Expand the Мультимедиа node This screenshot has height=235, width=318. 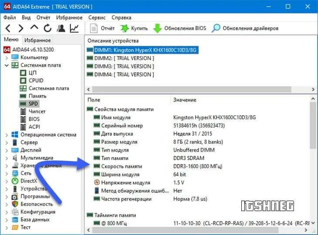7,158
